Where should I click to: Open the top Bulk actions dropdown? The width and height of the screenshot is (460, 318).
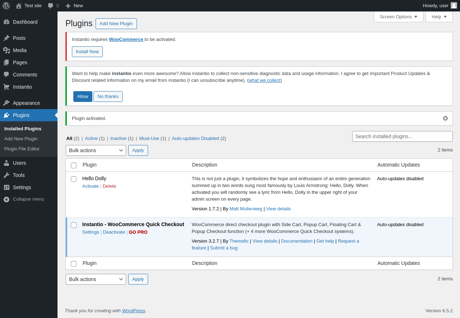[96, 150]
